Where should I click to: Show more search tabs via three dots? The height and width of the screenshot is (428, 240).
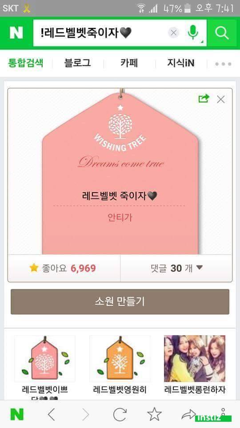223,64
